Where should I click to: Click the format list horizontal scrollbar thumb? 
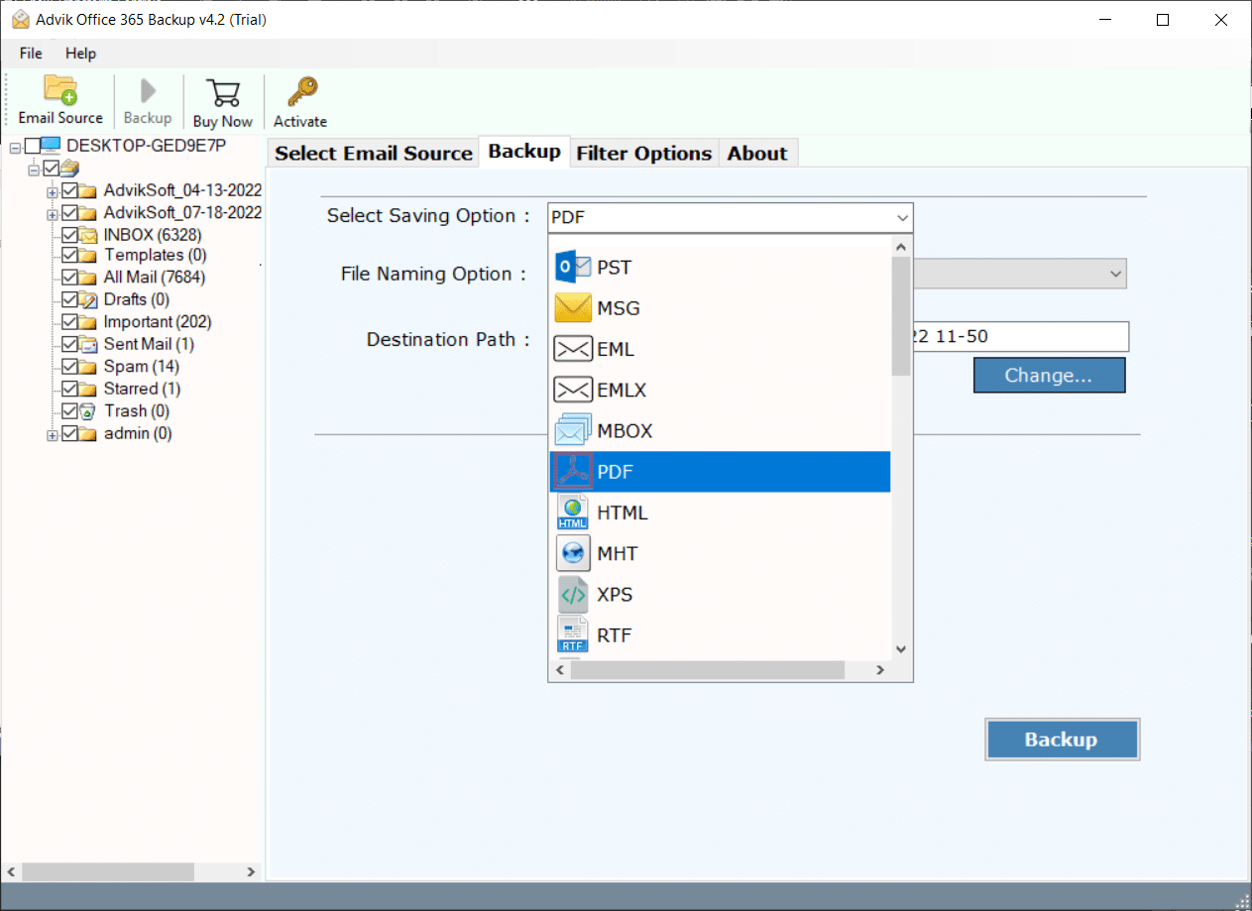[708, 671]
